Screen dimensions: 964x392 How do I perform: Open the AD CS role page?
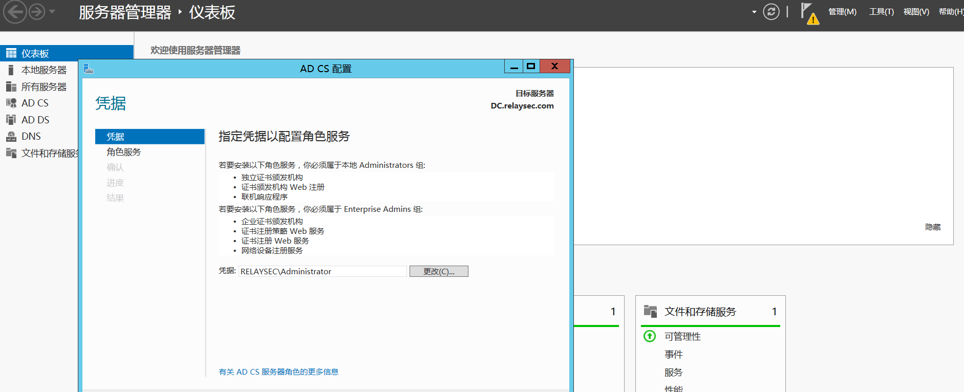click(35, 103)
